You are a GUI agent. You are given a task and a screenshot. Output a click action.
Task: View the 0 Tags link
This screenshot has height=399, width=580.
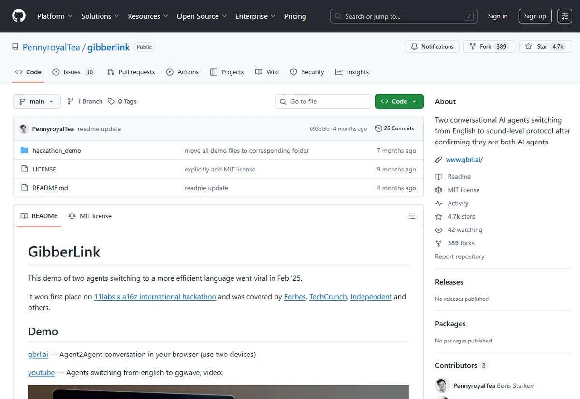click(122, 101)
